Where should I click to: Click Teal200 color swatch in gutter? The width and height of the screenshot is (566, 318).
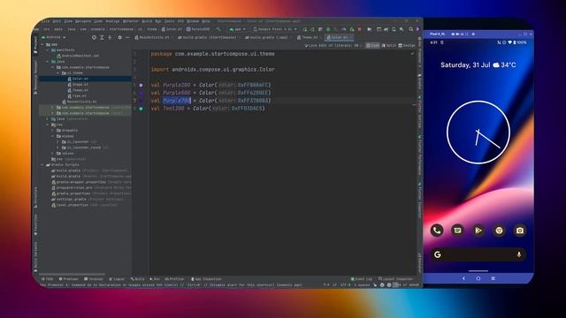pos(141,109)
